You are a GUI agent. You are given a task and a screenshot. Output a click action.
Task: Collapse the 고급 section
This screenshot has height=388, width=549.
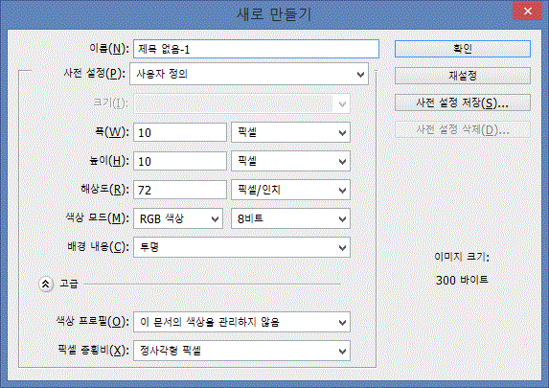[46, 284]
